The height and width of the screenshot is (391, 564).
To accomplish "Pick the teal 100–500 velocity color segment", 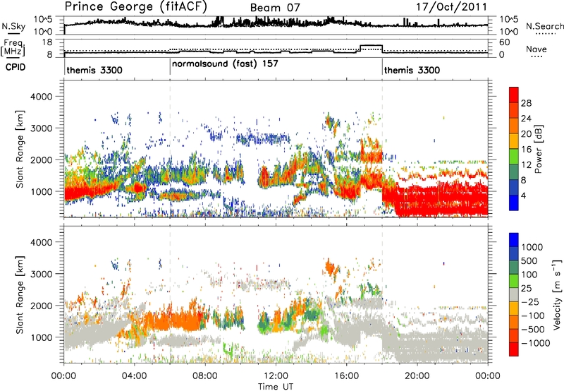I will tap(514, 267).
